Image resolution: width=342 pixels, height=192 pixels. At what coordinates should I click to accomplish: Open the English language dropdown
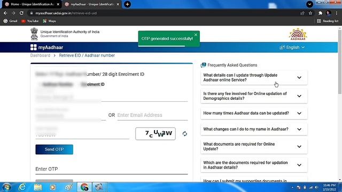pyautogui.click(x=292, y=47)
